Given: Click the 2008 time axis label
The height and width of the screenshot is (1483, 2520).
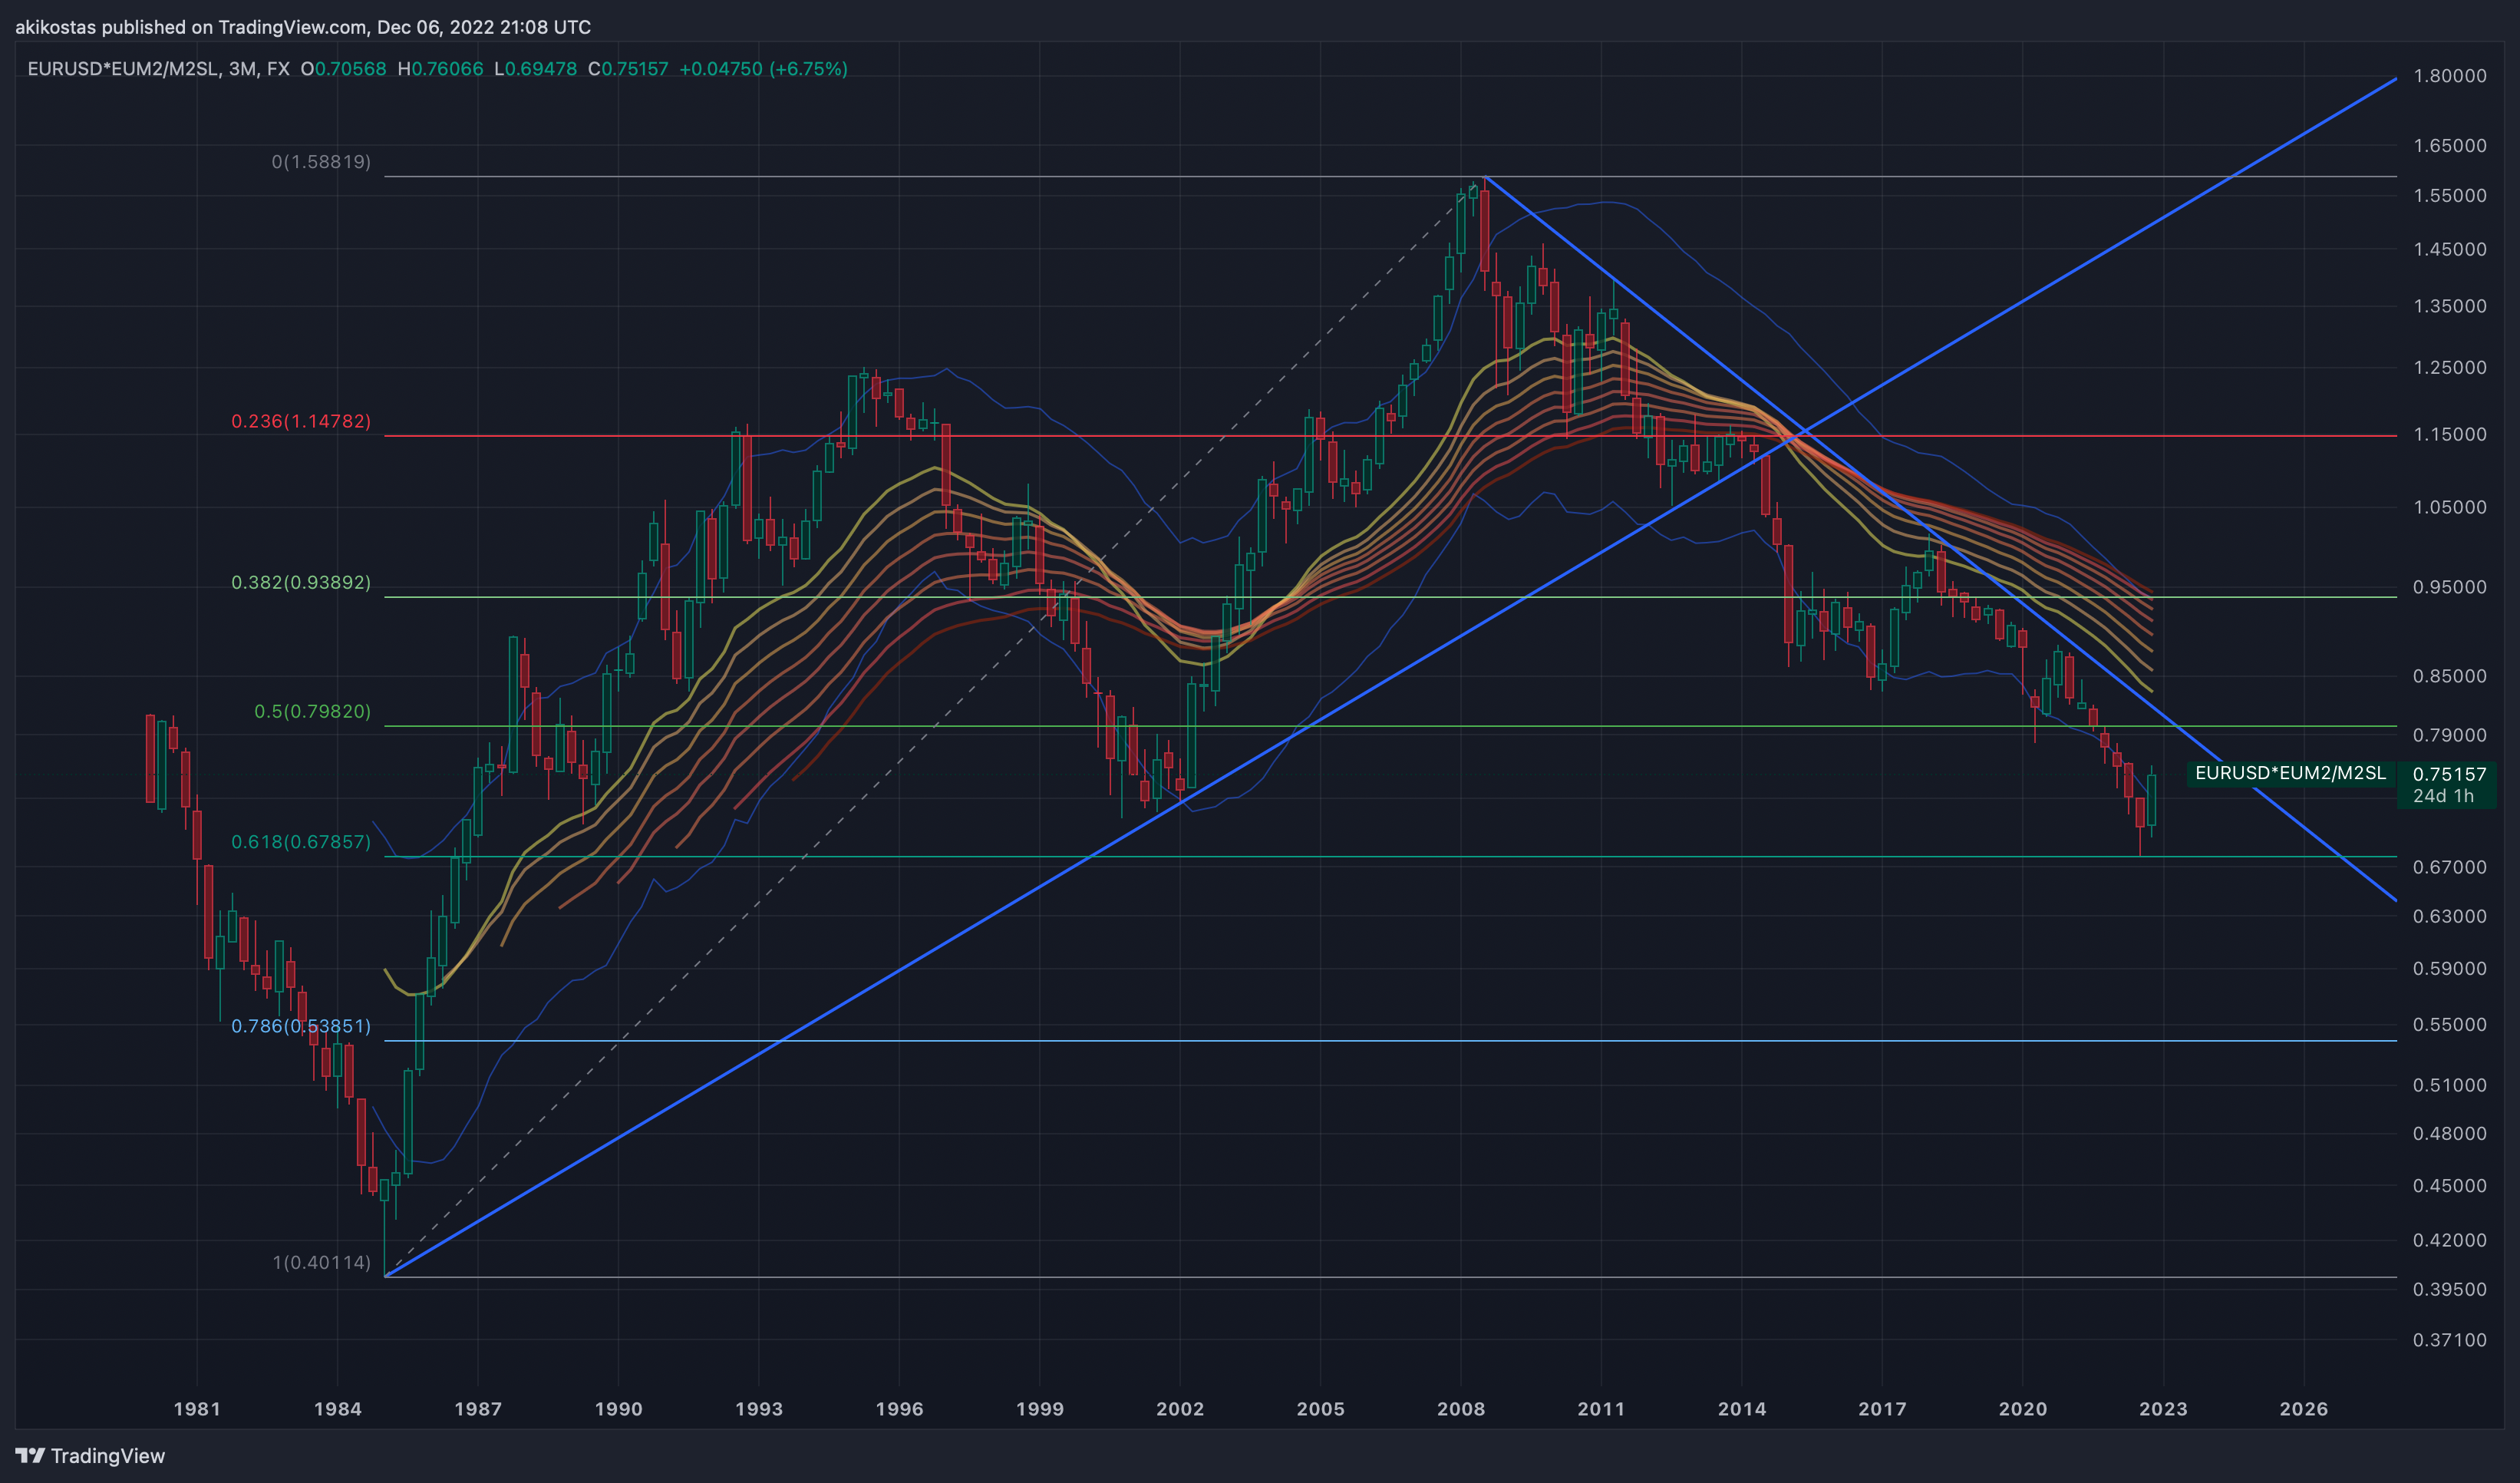Looking at the screenshot, I should coord(1462,1409).
